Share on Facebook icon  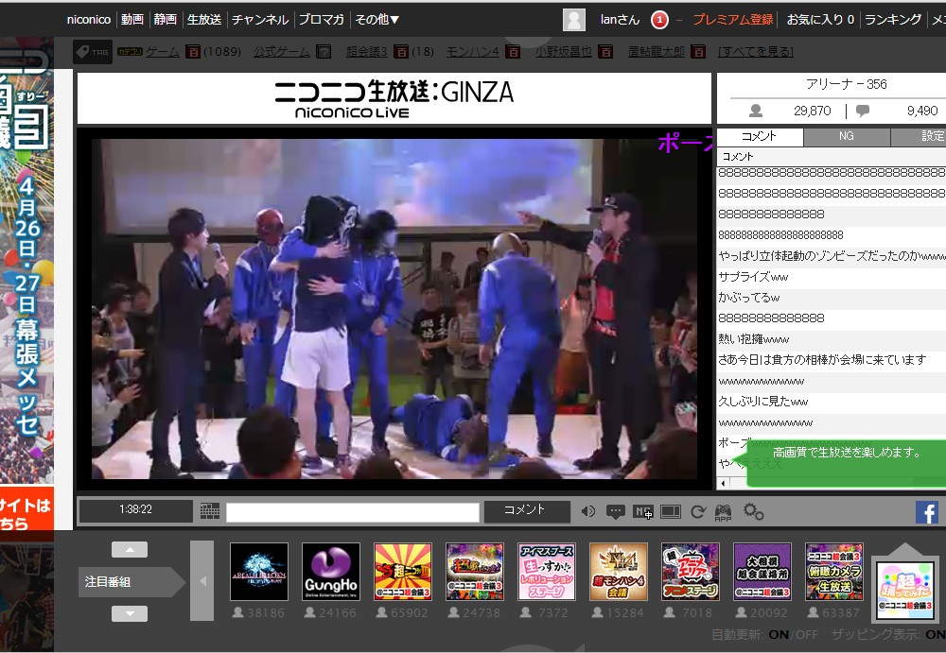pos(927,512)
